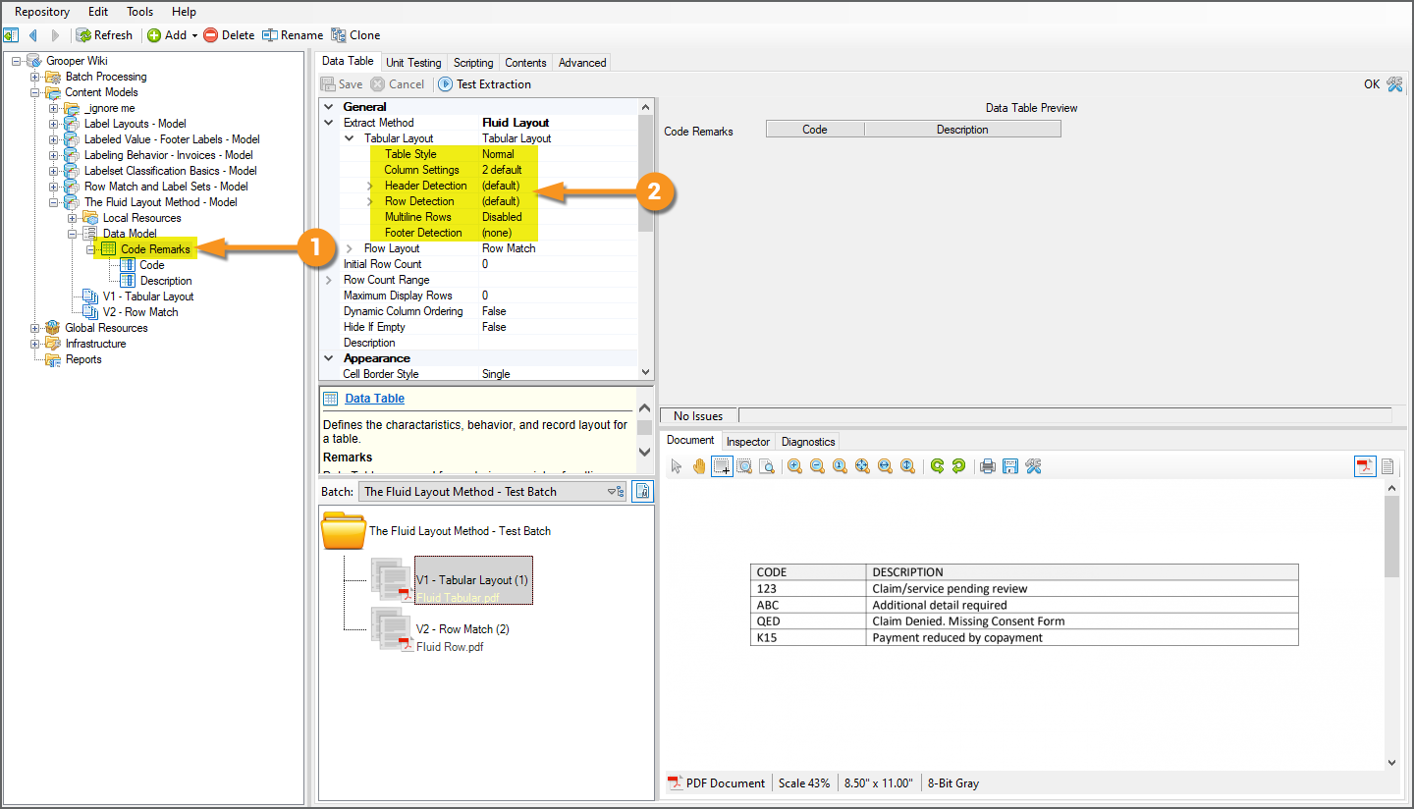This screenshot has height=809, width=1414.
Task: Select the hand pan tool in document viewer
Action: (x=698, y=466)
